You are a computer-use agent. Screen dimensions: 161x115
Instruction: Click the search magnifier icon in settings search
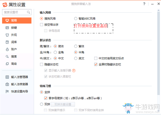(x=28, y=12)
